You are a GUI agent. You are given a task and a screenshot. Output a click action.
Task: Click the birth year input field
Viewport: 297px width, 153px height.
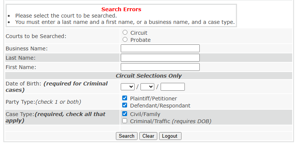173,87
